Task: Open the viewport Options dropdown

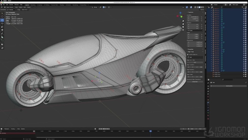Action: 202,10
